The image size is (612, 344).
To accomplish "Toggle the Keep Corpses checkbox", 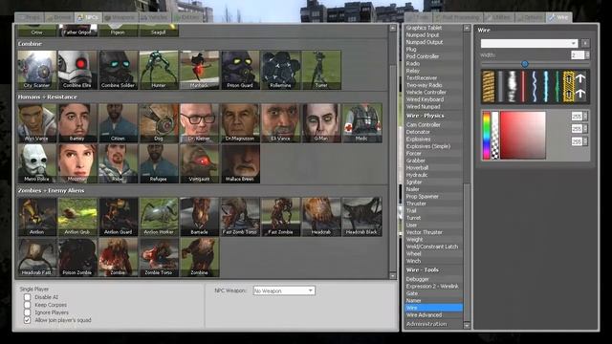I will click(27, 305).
